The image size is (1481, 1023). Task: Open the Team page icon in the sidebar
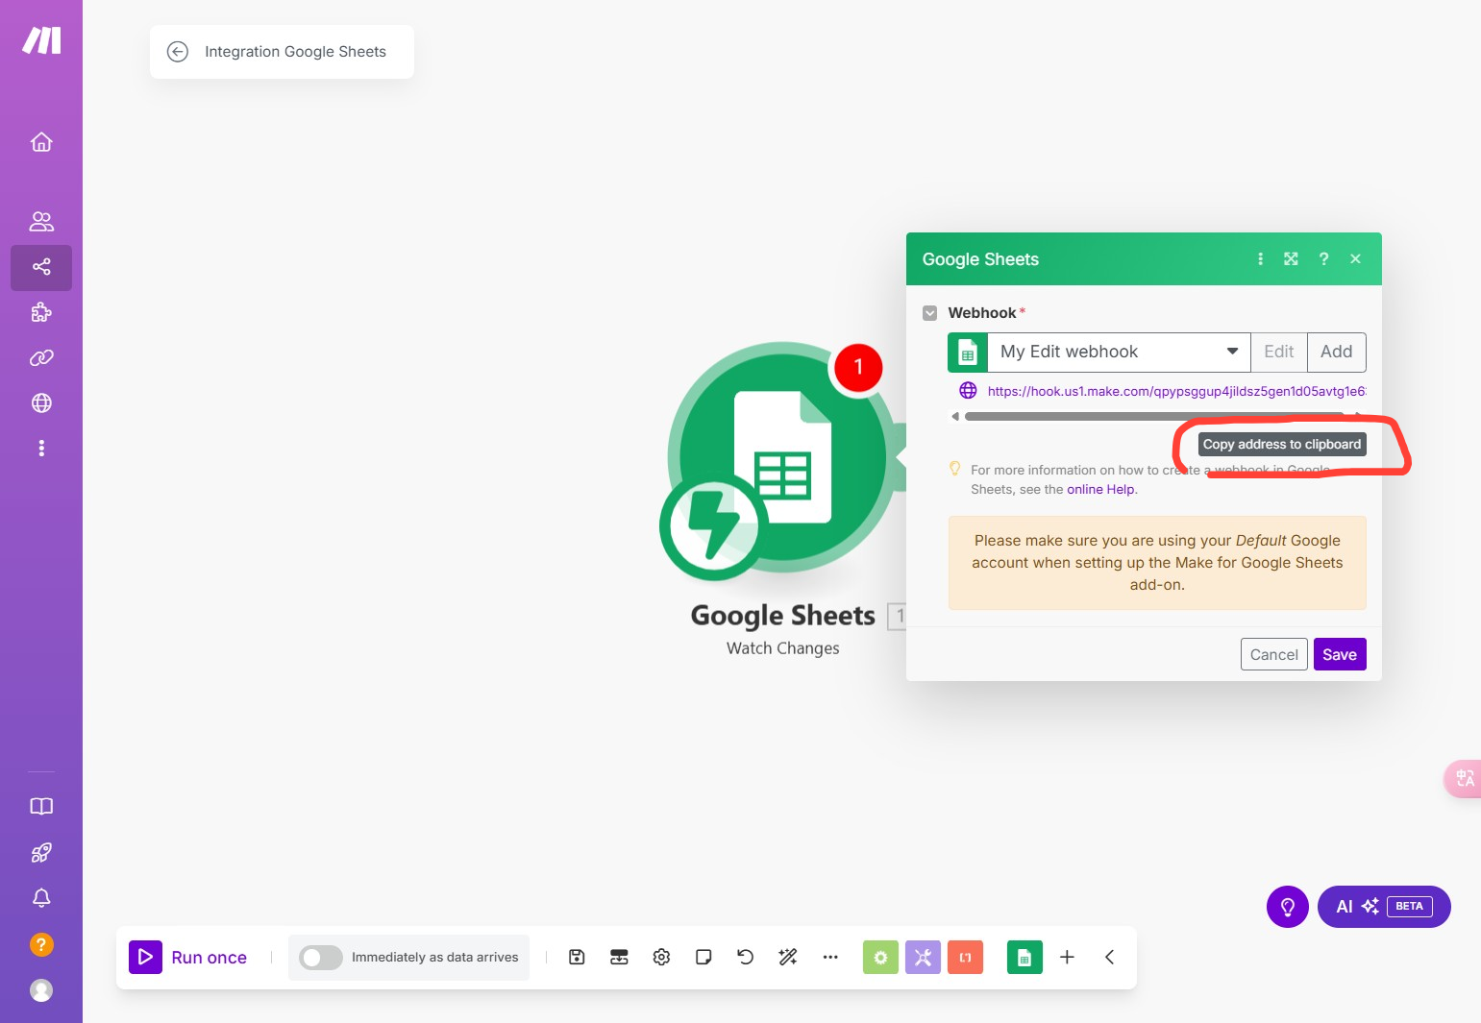coord(41,222)
